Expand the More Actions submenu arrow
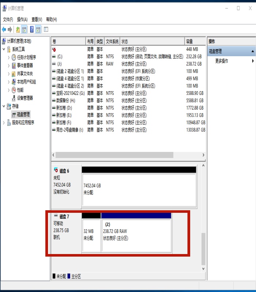 (x=253, y=61)
